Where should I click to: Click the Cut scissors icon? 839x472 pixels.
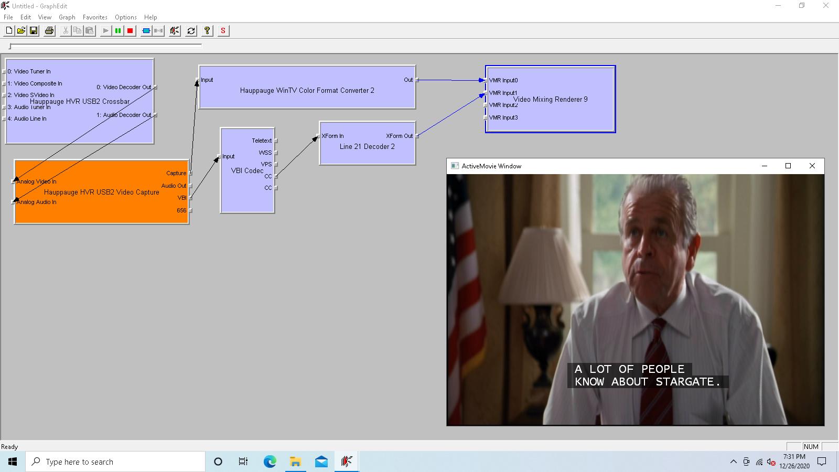(66, 31)
